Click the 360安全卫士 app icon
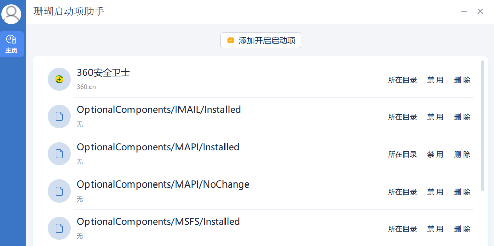This screenshot has height=246, width=494. pyautogui.click(x=59, y=79)
